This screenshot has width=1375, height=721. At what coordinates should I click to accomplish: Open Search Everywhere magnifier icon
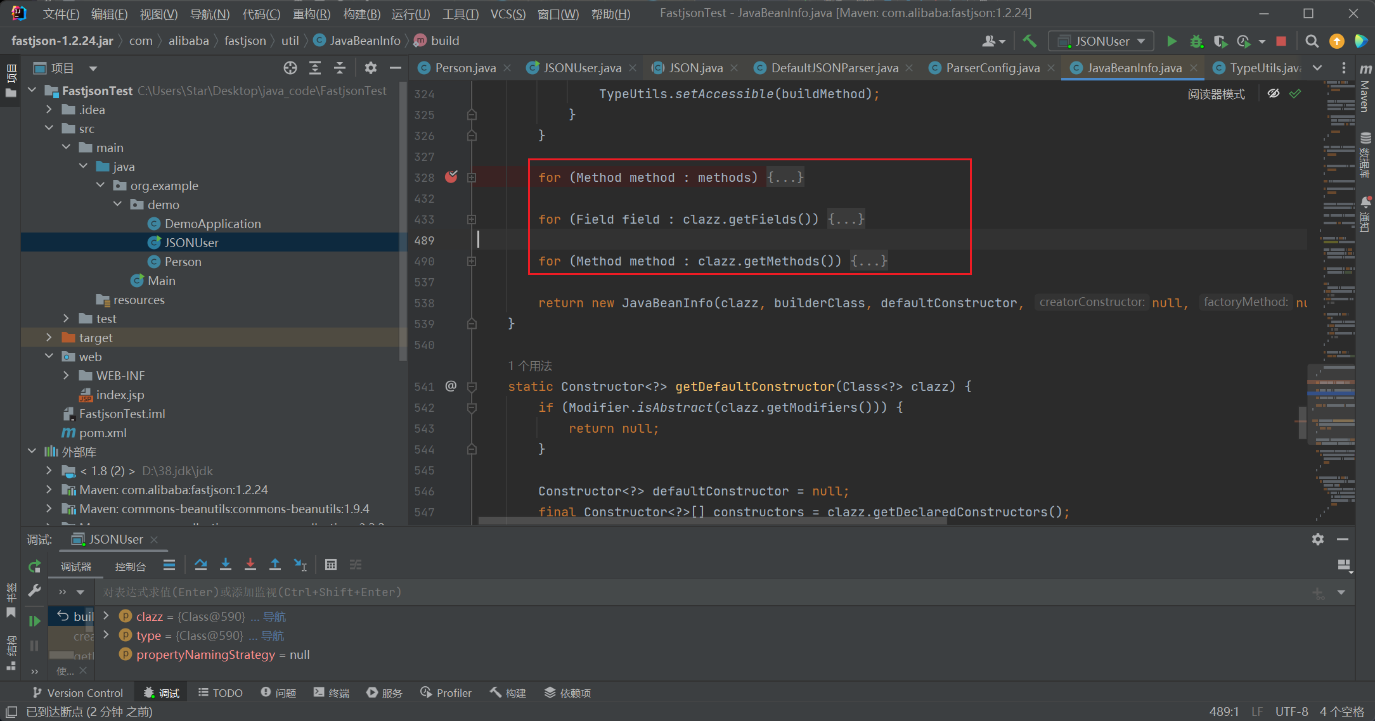click(x=1312, y=41)
